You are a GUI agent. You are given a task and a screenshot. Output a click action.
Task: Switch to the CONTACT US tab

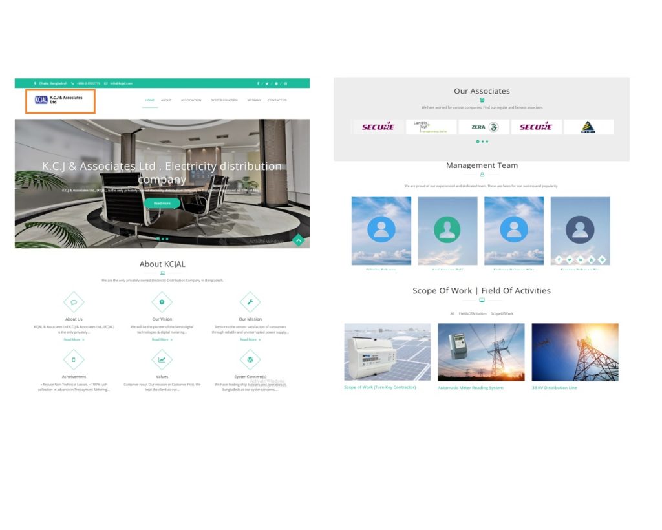click(277, 100)
